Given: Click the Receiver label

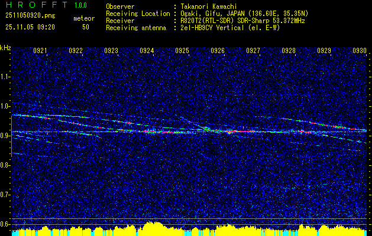Looking at the screenshot, I should tap(120, 21).
